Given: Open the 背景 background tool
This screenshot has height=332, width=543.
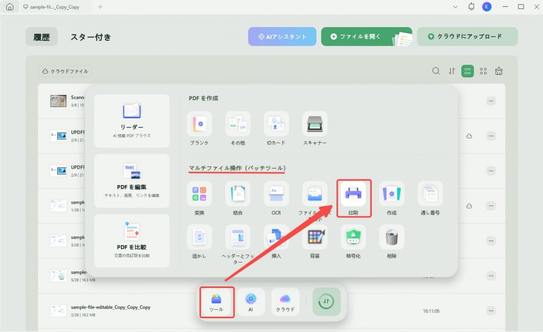Looking at the screenshot, I should click(x=314, y=237).
